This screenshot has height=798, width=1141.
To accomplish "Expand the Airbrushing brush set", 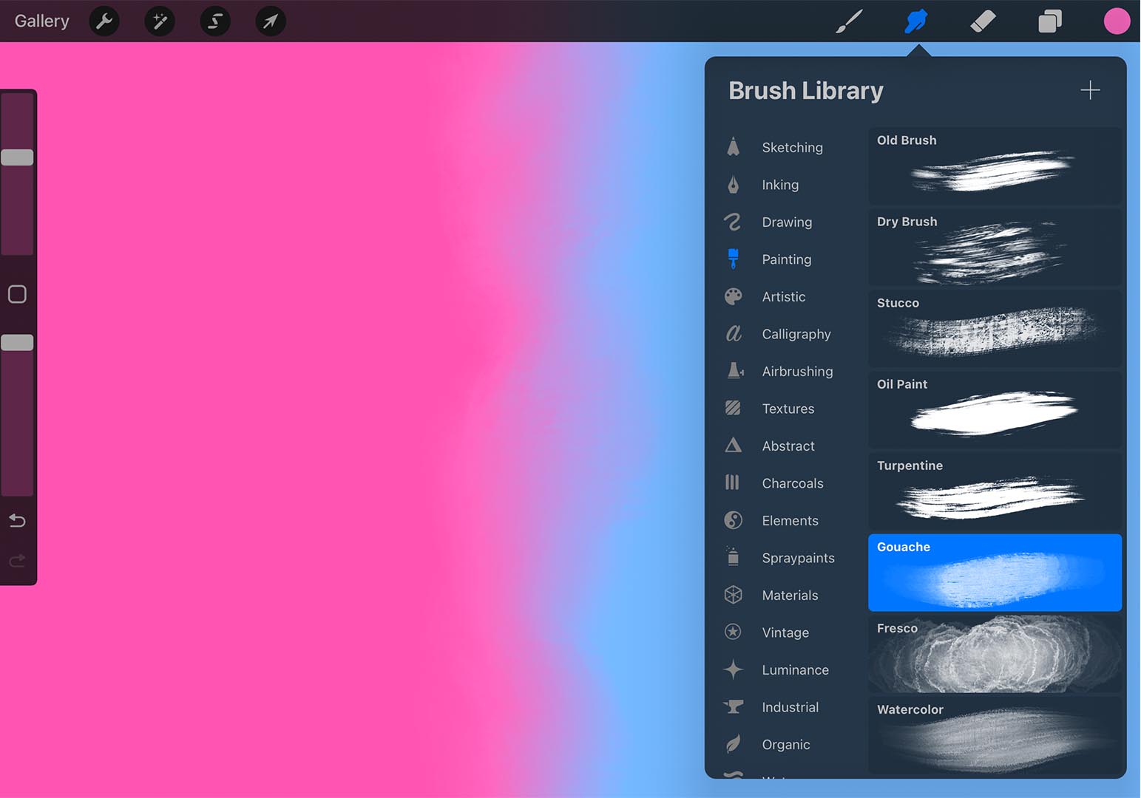I will pos(797,371).
